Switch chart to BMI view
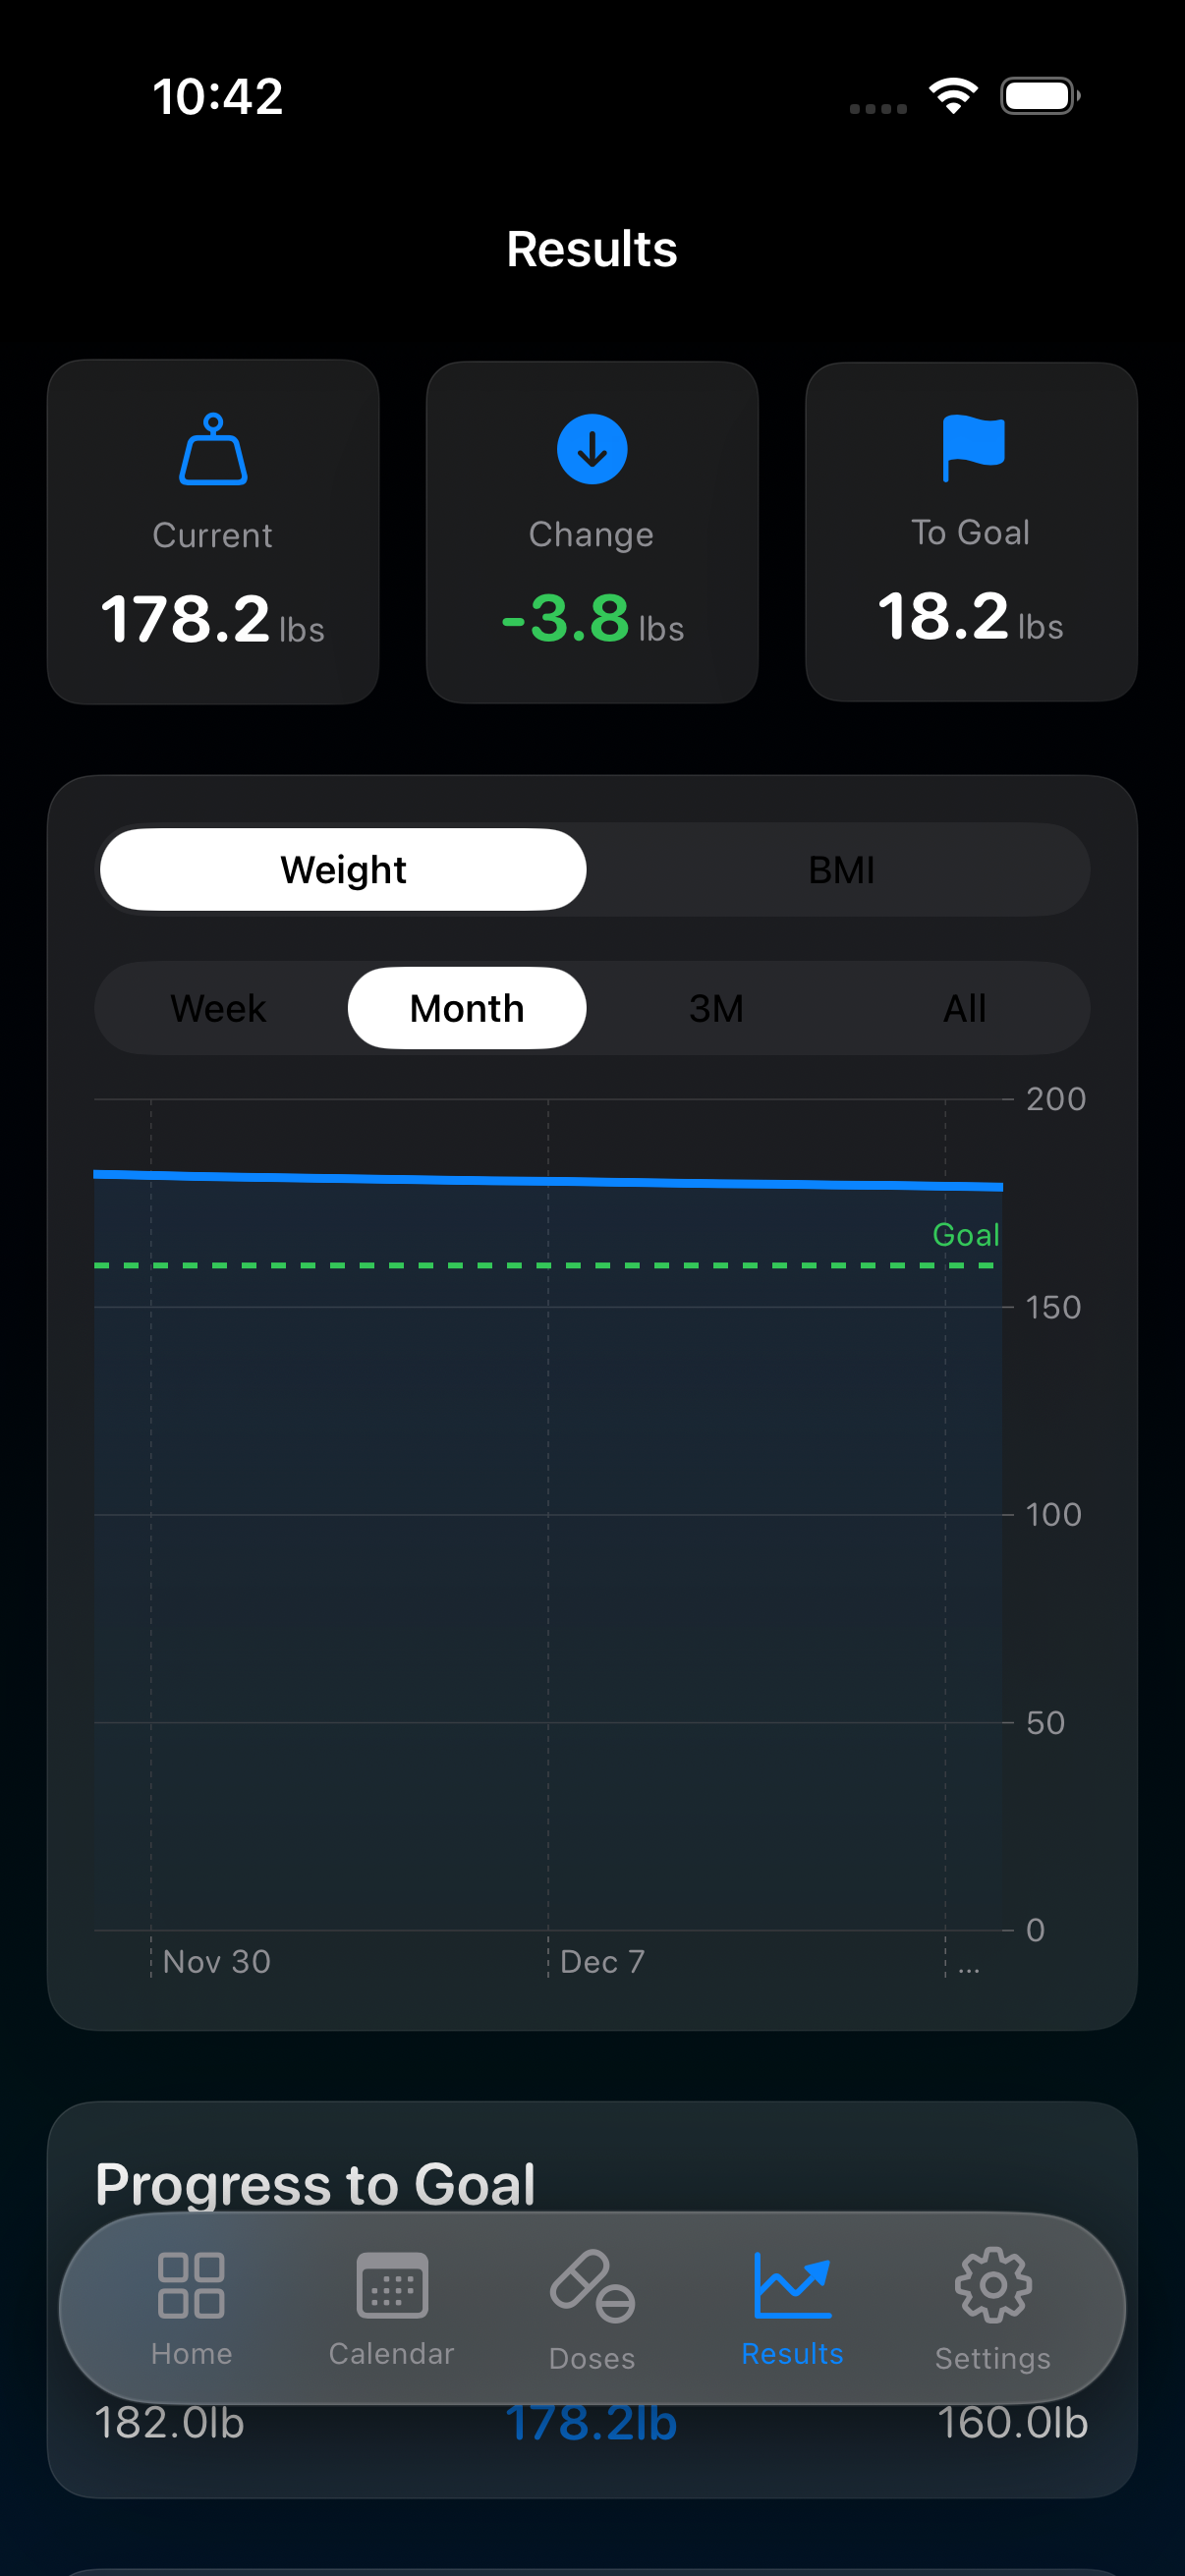The height and width of the screenshot is (2576, 1185). click(x=841, y=870)
